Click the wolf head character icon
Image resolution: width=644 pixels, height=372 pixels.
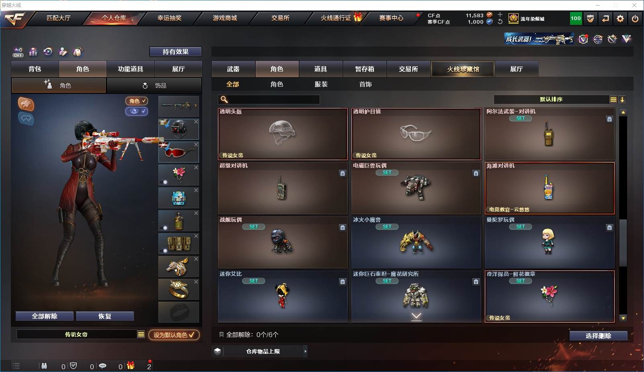26,104
